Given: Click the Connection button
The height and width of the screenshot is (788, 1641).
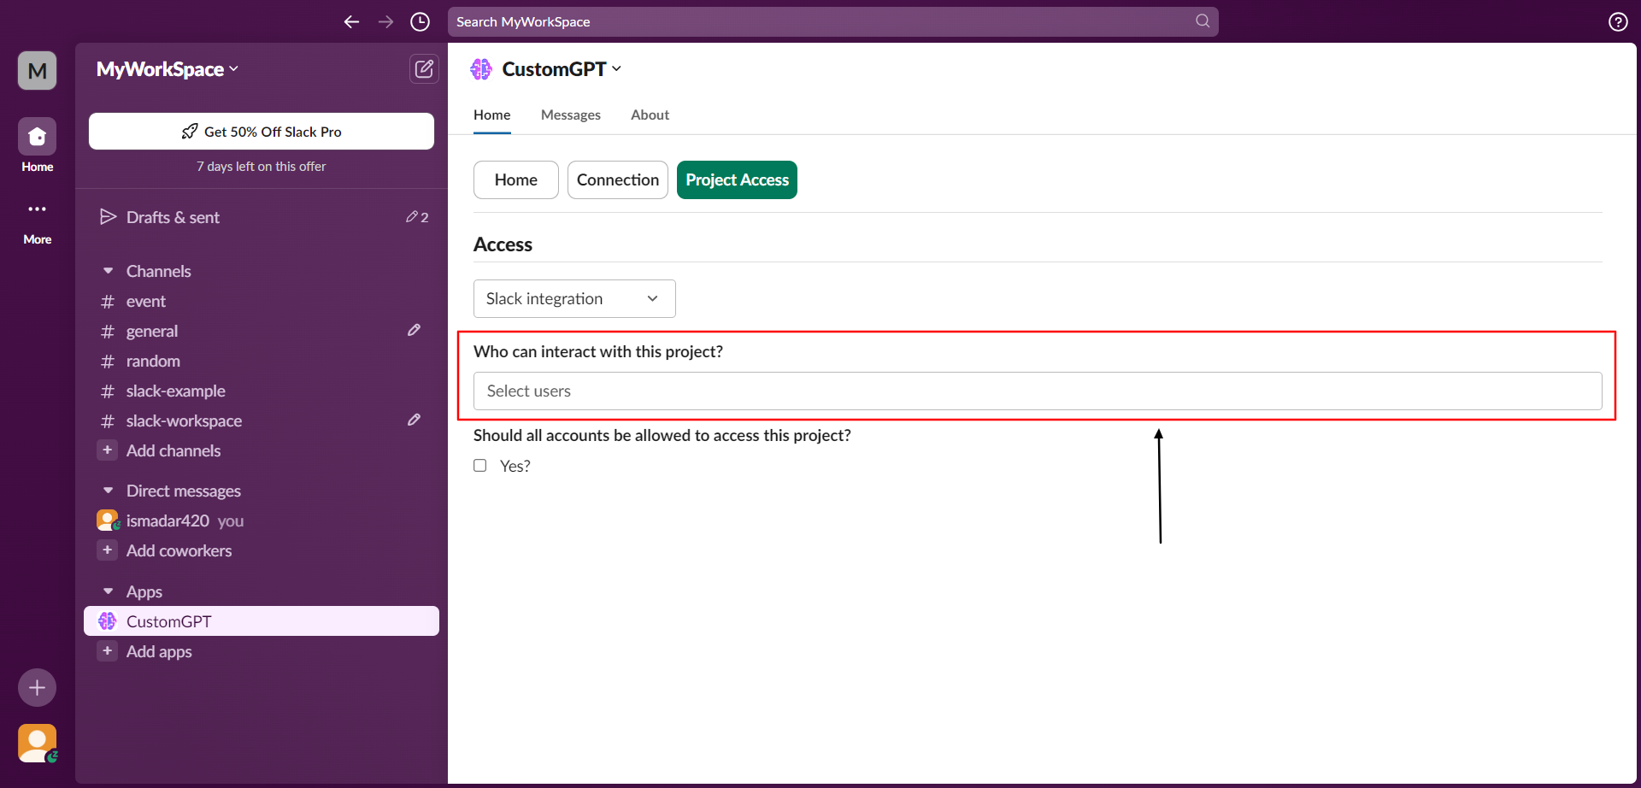Looking at the screenshot, I should coord(618,180).
